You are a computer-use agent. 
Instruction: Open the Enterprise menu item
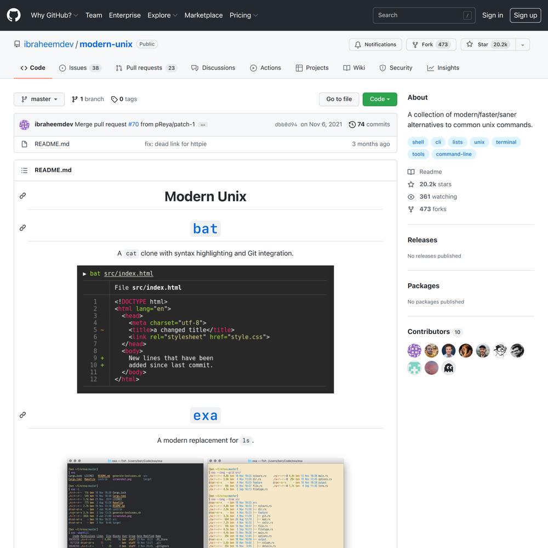click(x=125, y=15)
